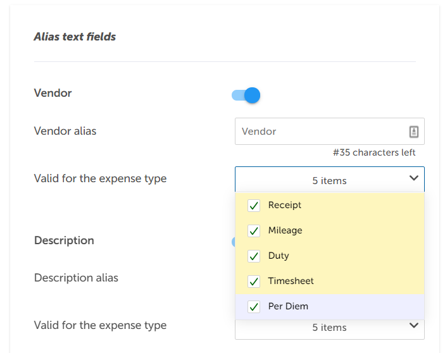Select the Duty option label
This screenshot has height=353, width=445.
[x=279, y=256]
